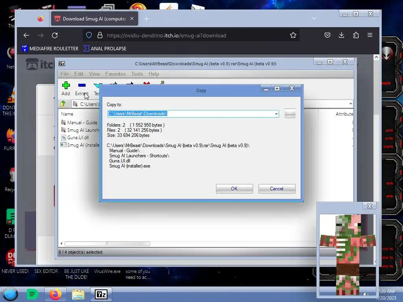The image size is (403, 302).
Task: Click the SEX EDITOR desktop label
Action: tap(46, 271)
